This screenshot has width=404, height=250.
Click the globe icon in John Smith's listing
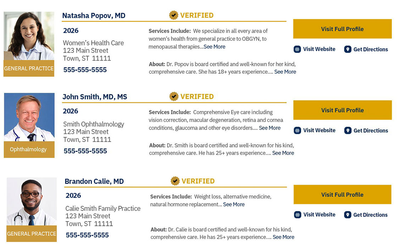tap(298, 130)
